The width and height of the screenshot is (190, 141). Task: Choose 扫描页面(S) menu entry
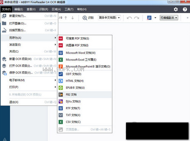[29, 30]
